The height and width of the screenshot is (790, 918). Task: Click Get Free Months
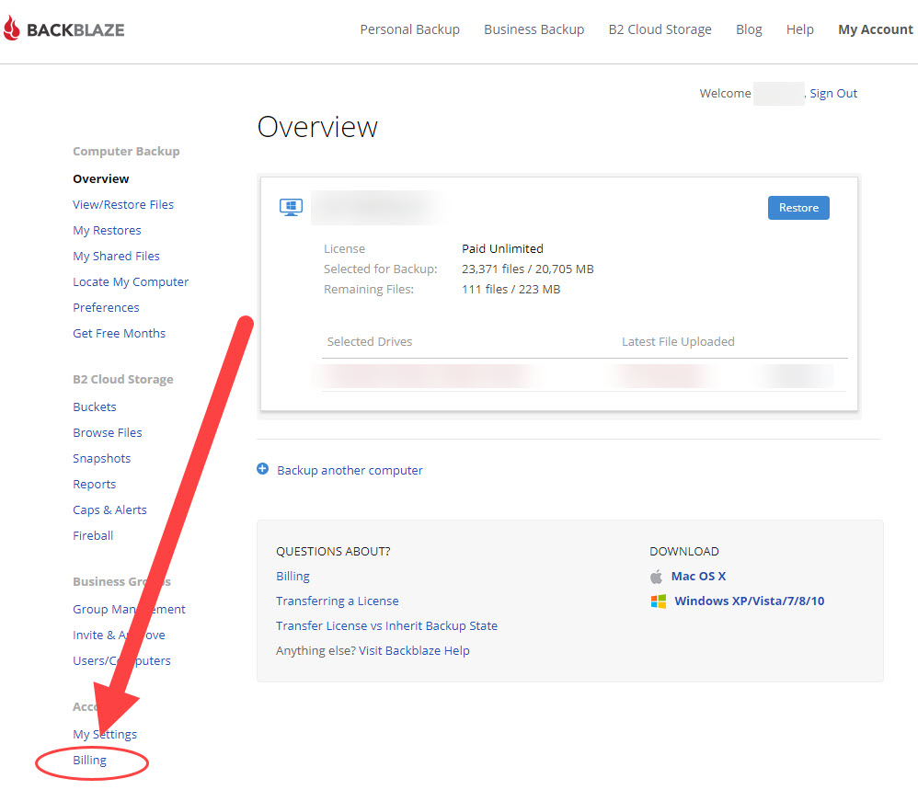[x=119, y=334]
